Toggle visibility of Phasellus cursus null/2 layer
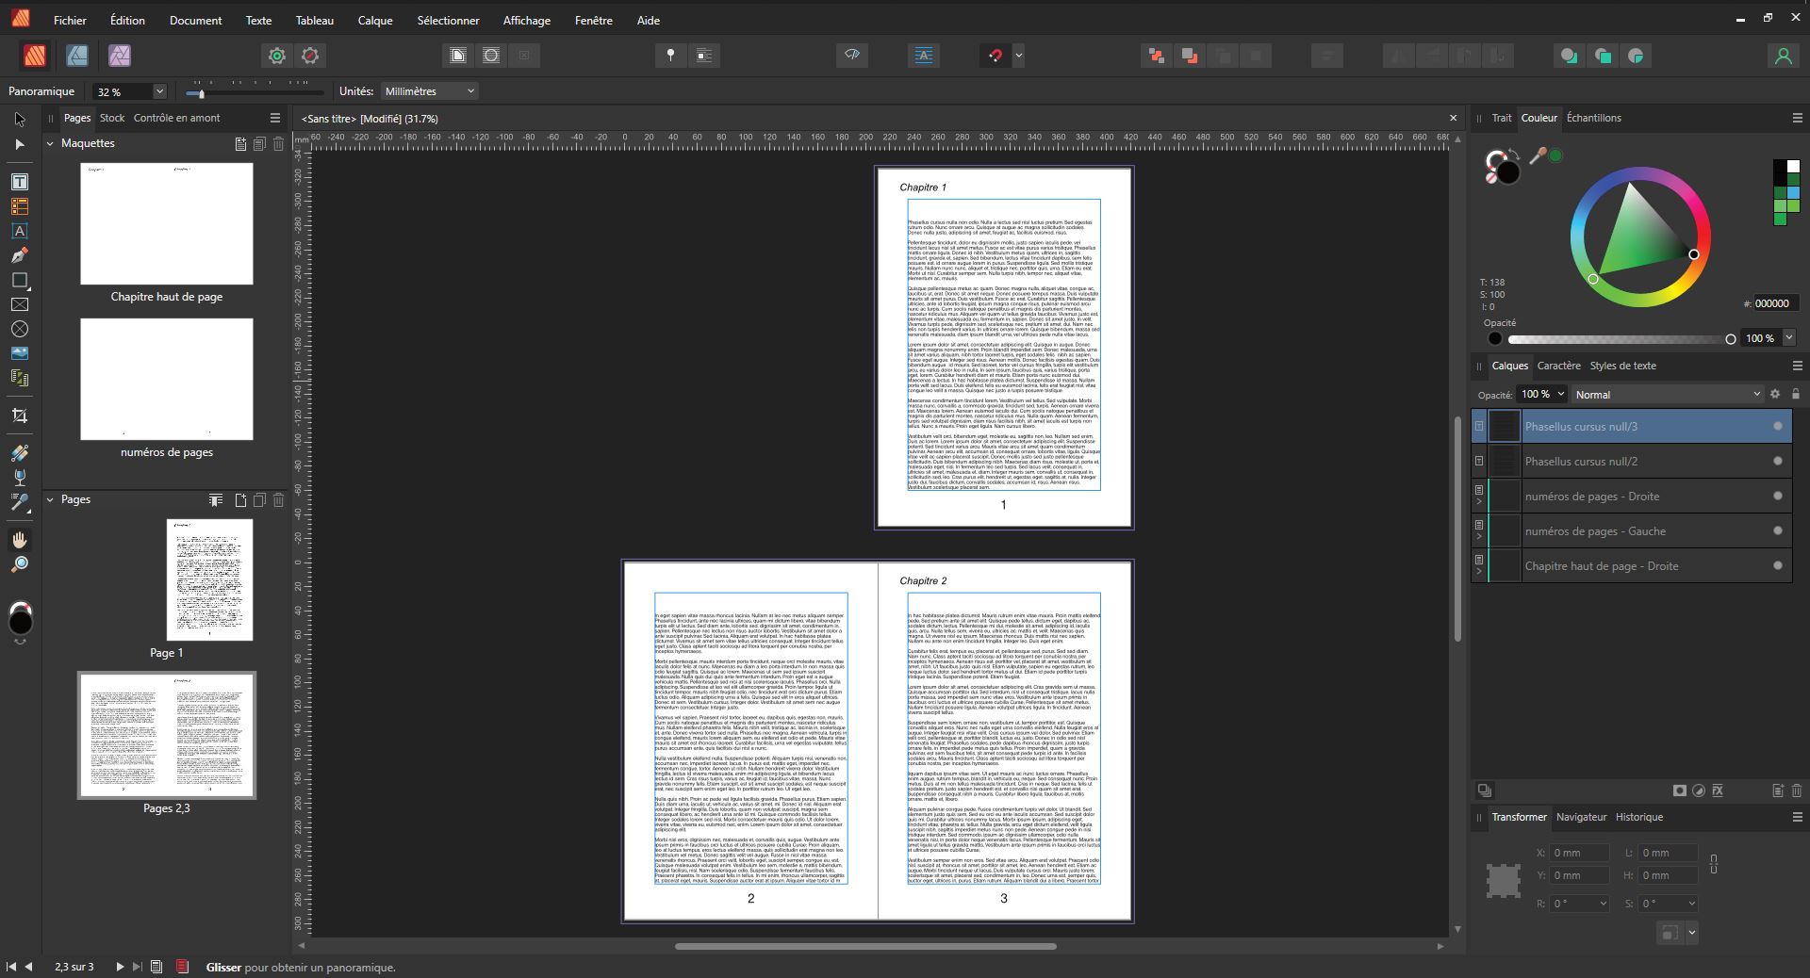 click(1778, 462)
